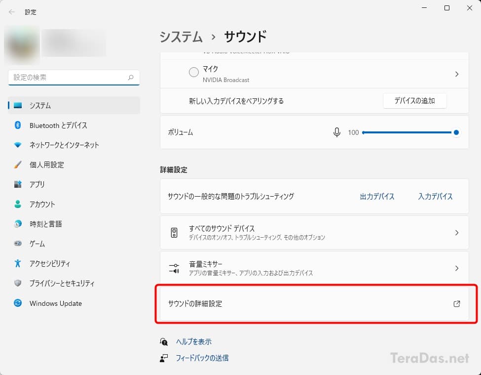Click the external link icon for サウンドの詳細設定

click(x=457, y=304)
